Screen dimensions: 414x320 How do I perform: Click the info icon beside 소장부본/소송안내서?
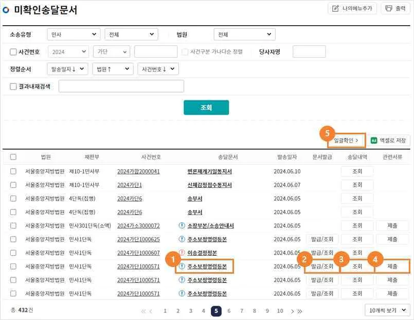click(x=182, y=225)
